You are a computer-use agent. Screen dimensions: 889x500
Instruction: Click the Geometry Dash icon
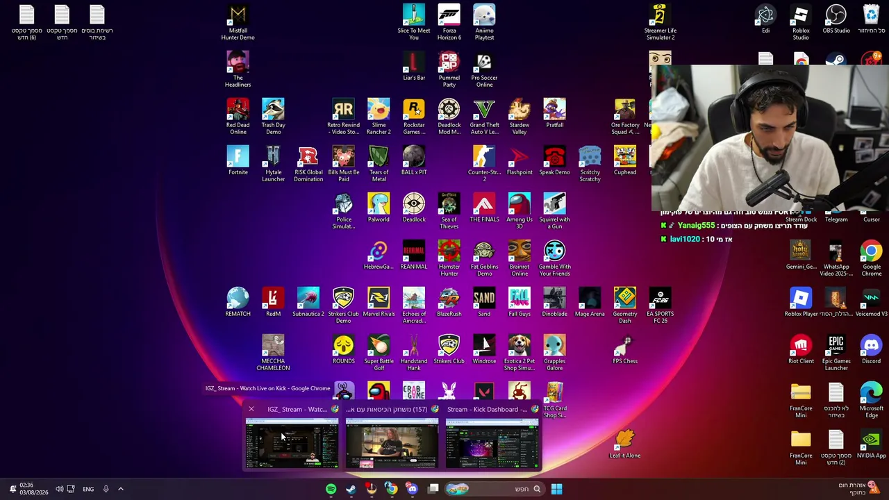pyautogui.click(x=625, y=306)
